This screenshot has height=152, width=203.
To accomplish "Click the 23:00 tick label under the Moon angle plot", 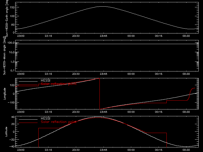I will coord(21,74).
